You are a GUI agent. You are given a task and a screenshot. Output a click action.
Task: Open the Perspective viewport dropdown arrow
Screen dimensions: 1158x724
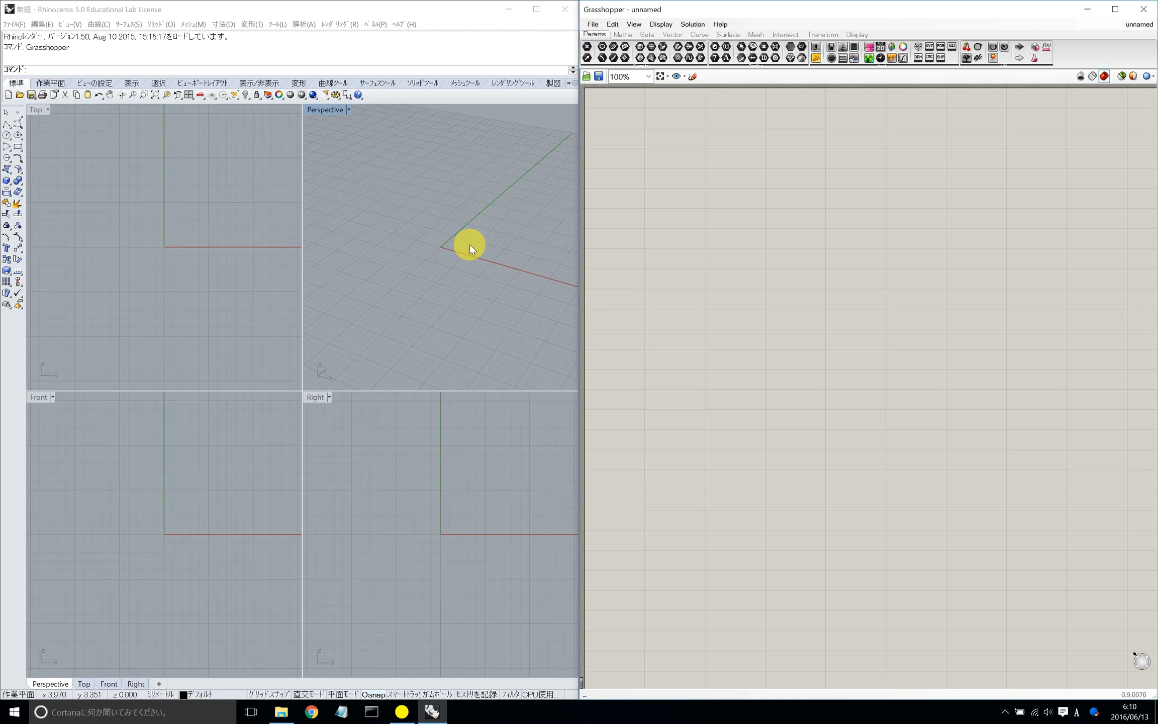coord(348,110)
